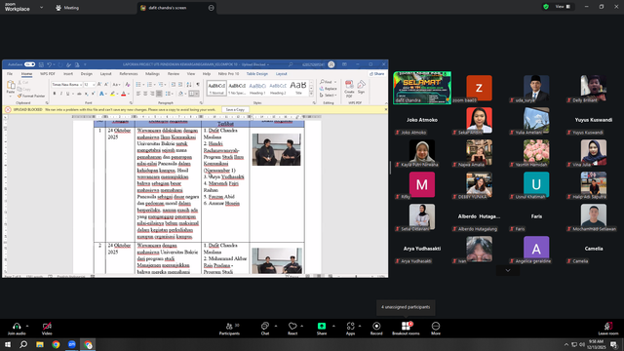This screenshot has width=624, height=351.
Task: Toggle Strikethrough in Word ribbon
Action: tap(79, 94)
